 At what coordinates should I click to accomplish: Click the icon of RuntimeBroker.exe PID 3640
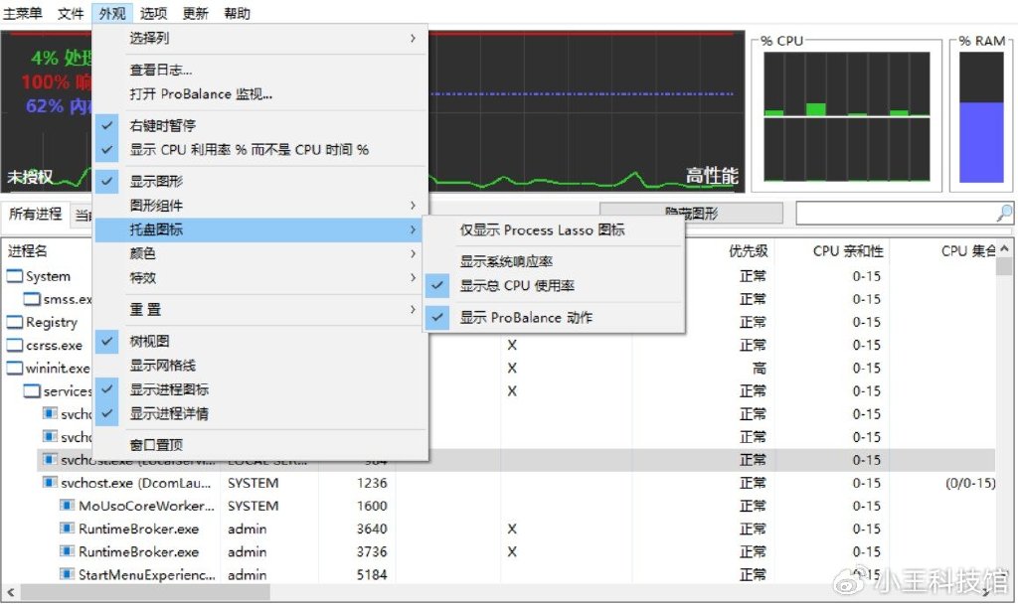67,529
